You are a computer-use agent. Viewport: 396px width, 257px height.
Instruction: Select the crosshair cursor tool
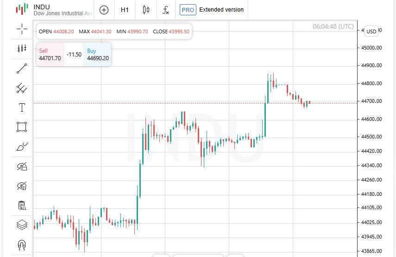point(22,29)
